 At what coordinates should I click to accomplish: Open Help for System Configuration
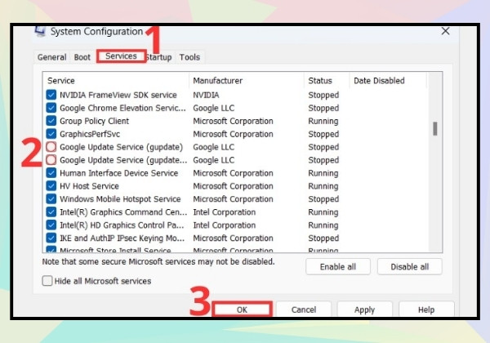click(x=426, y=310)
